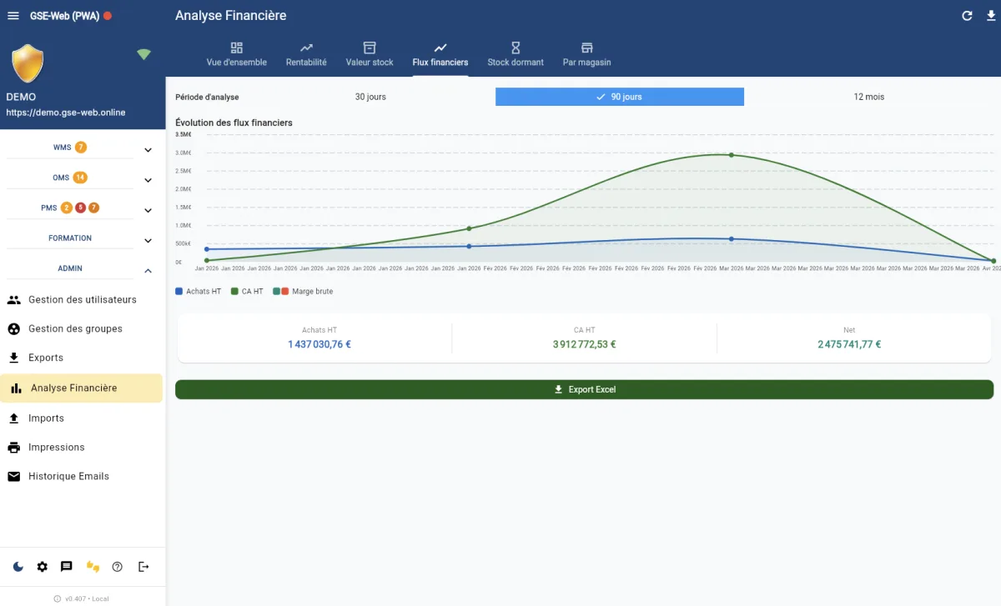This screenshot has width=1001, height=606.
Task: Hide the CA HT curve via legend
Action: coord(247,291)
